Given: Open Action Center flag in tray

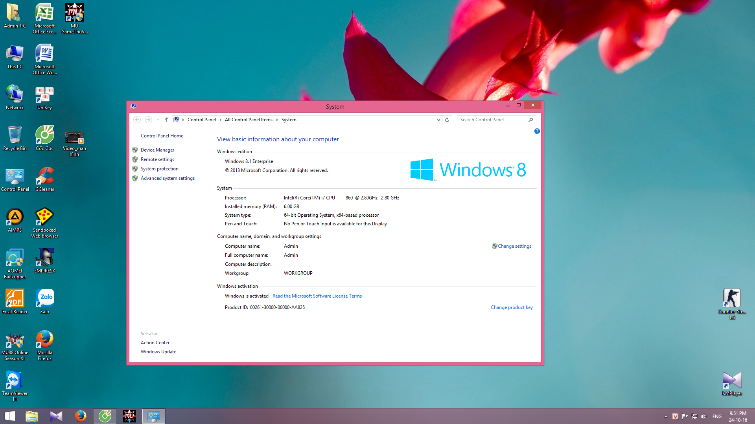Looking at the screenshot, I should pyautogui.click(x=685, y=417).
